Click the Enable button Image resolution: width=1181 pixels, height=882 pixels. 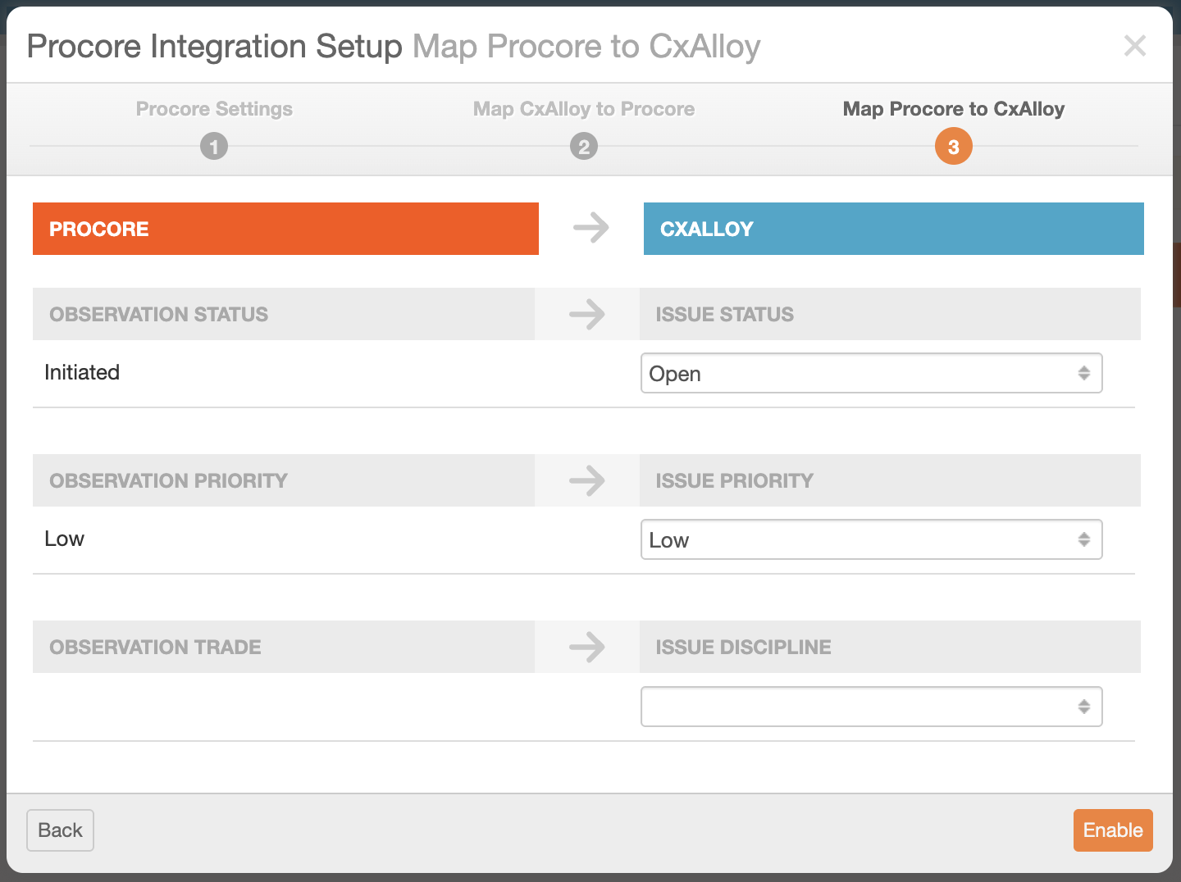[1113, 830]
